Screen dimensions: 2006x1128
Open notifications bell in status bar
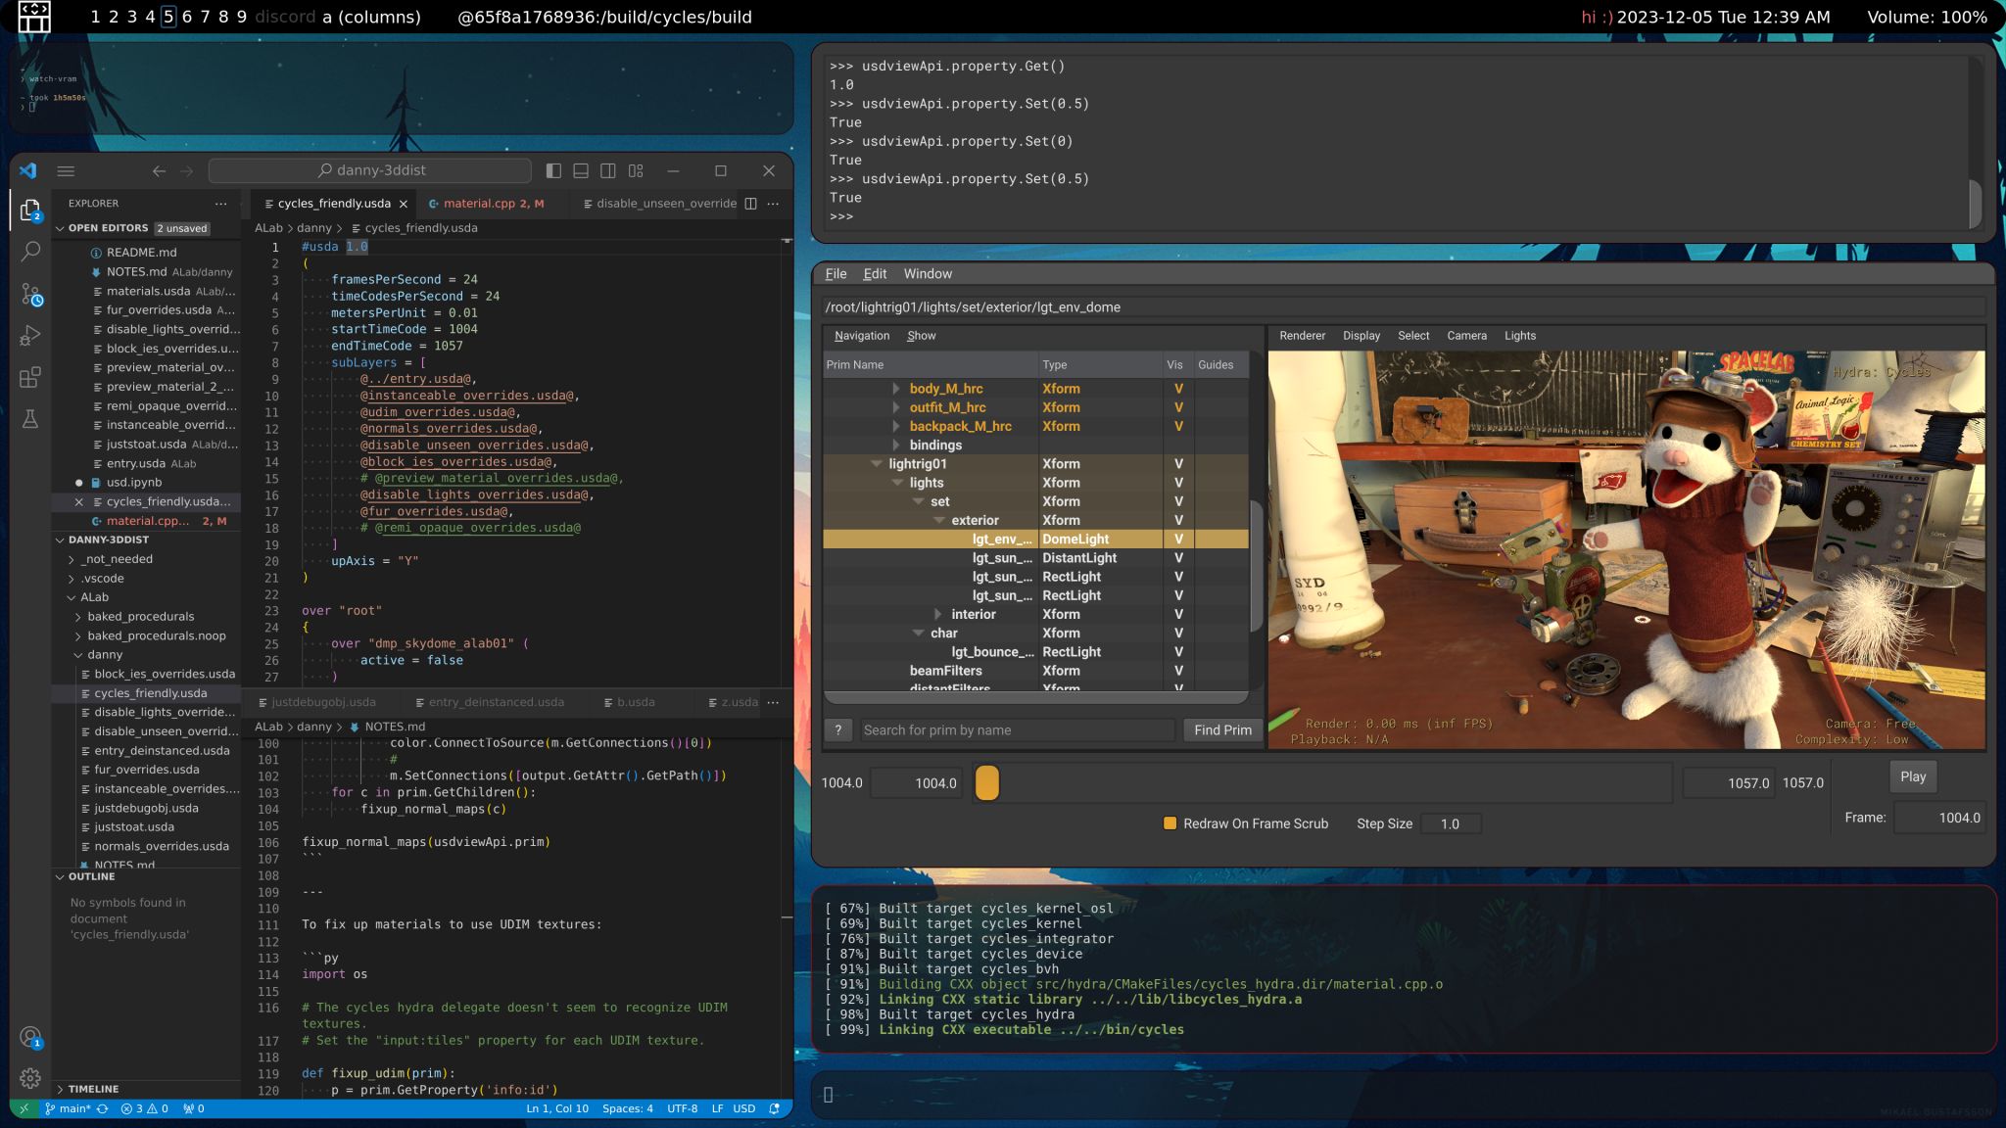pyautogui.click(x=775, y=1108)
